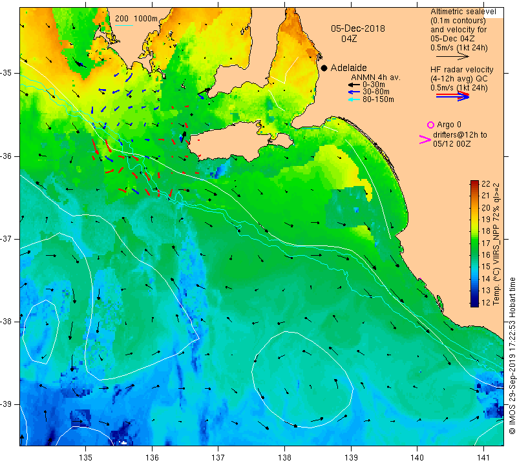Click the latitude label '-35'
The image size is (517, 465).
click(6, 73)
